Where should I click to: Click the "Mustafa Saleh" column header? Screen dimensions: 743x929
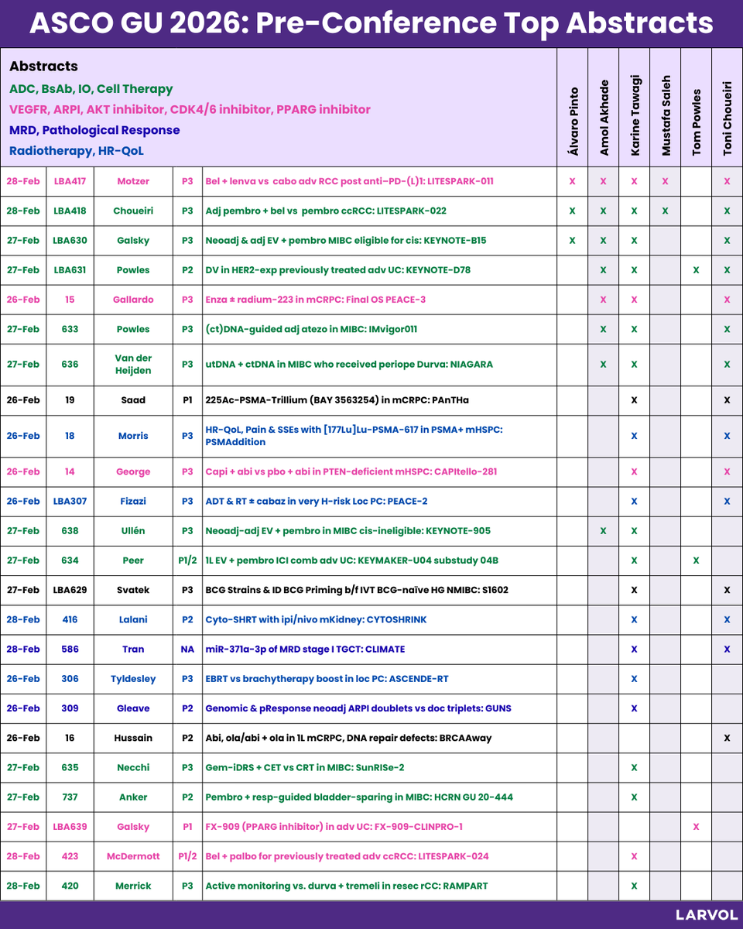pyautogui.click(x=666, y=116)
